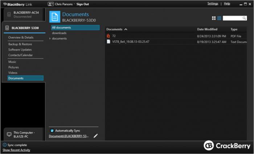The image size is (254, 154).
Task: Click the pencil edit folder icon
Action: [95, 136]
